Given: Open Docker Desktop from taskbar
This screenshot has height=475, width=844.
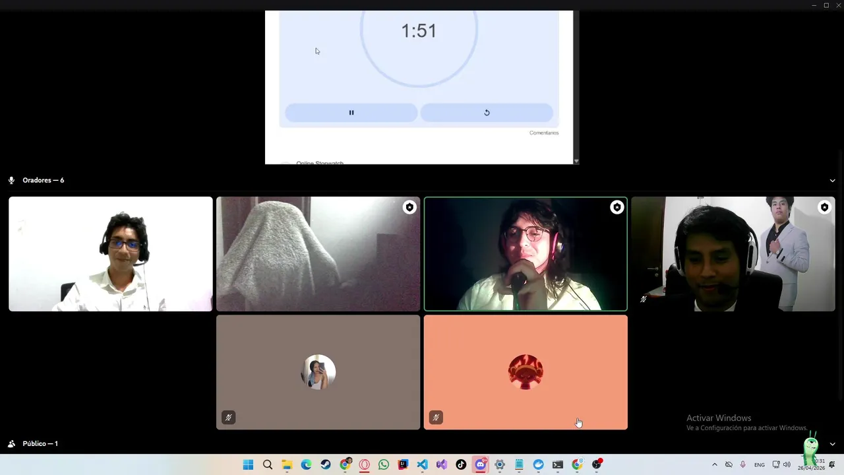Looking at the screenshot, I should coord(539,464).
